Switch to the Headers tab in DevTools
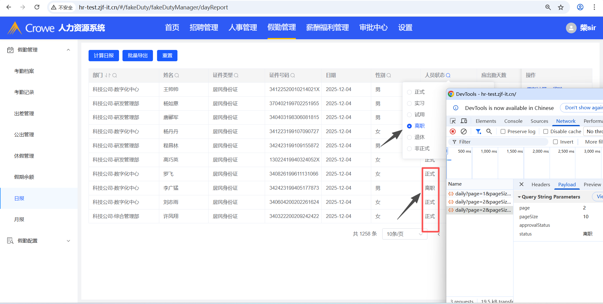Screen dimensions: 603x304 pos(541,184)
